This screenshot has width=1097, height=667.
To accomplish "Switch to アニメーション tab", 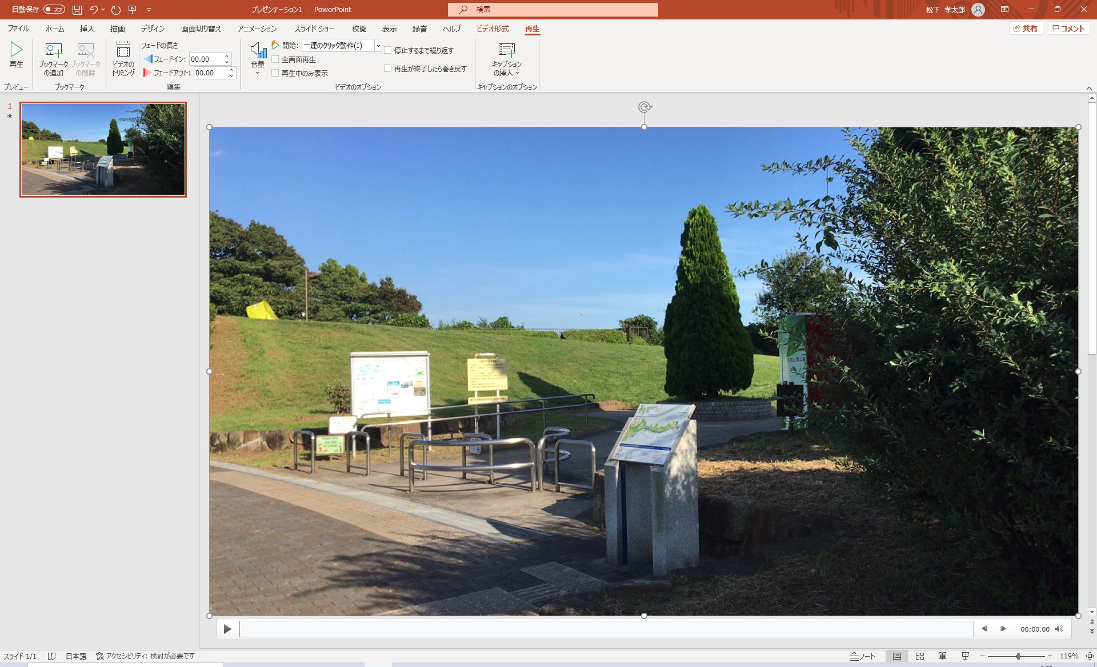I will (x=257, y=29).
